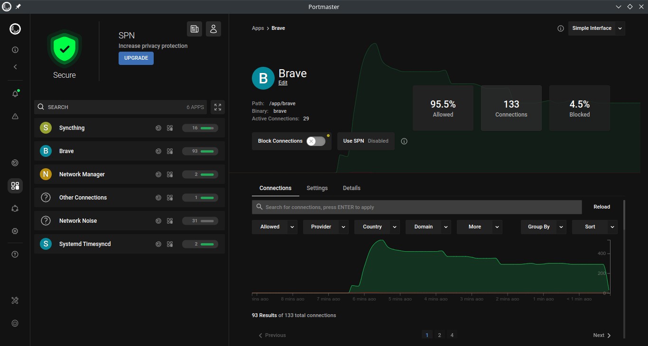Click Syncthing row's radar icon

click(158, 128)
